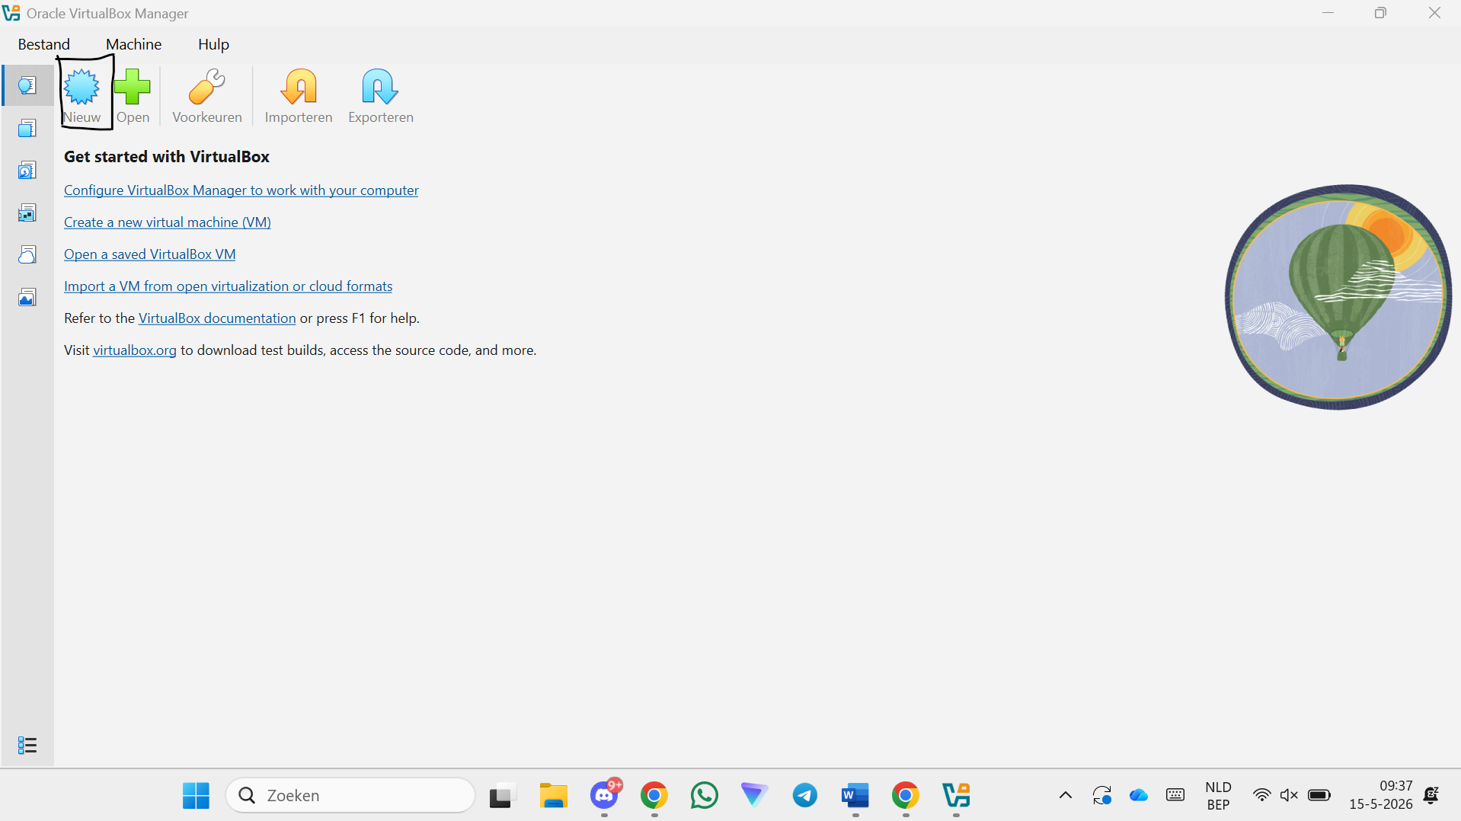Select the third sidebar icon with gear

[x=27, y=170]
